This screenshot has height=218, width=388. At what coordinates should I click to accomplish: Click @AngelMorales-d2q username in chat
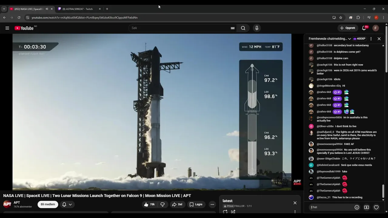(x=329, y=86)
